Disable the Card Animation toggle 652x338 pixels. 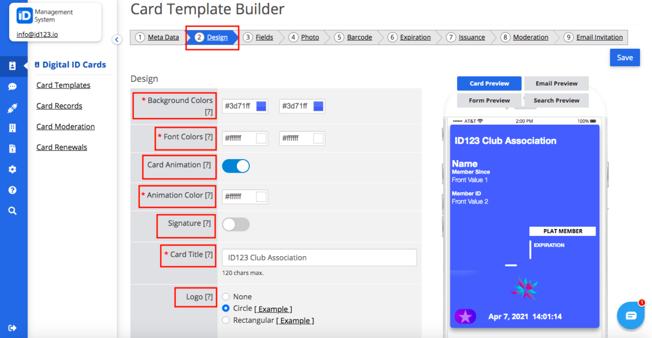236,165
